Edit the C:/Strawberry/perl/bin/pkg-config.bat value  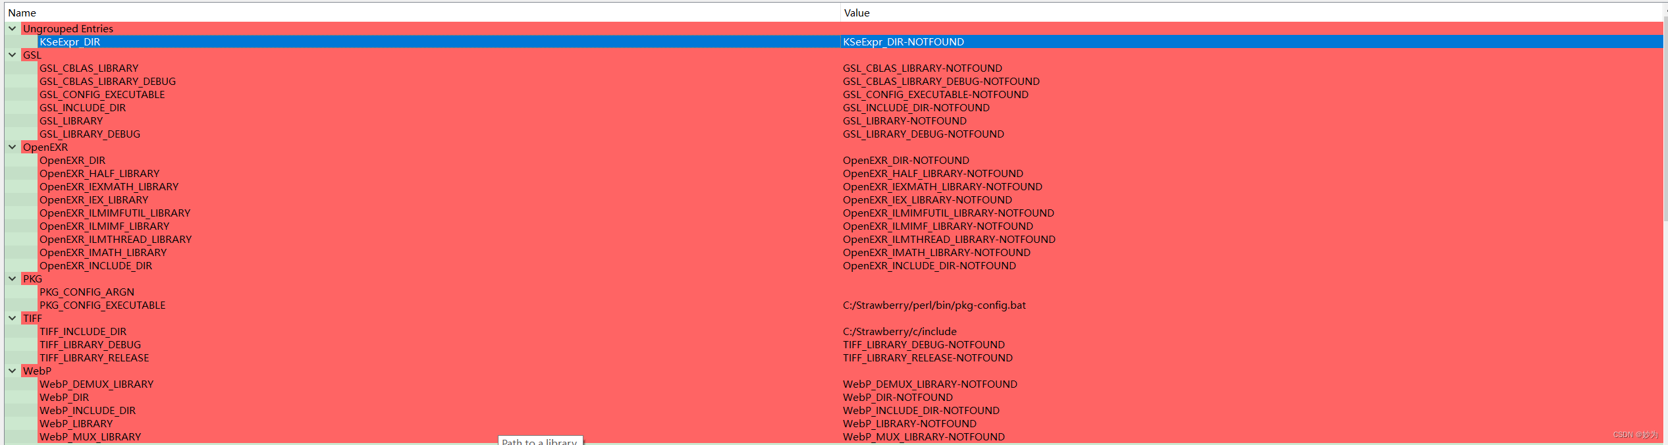coord(934,305)
